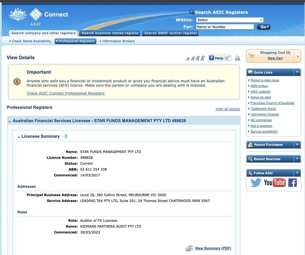Open the Professional Registers submenu
The image size is (305, 255).
pos(75,41)
